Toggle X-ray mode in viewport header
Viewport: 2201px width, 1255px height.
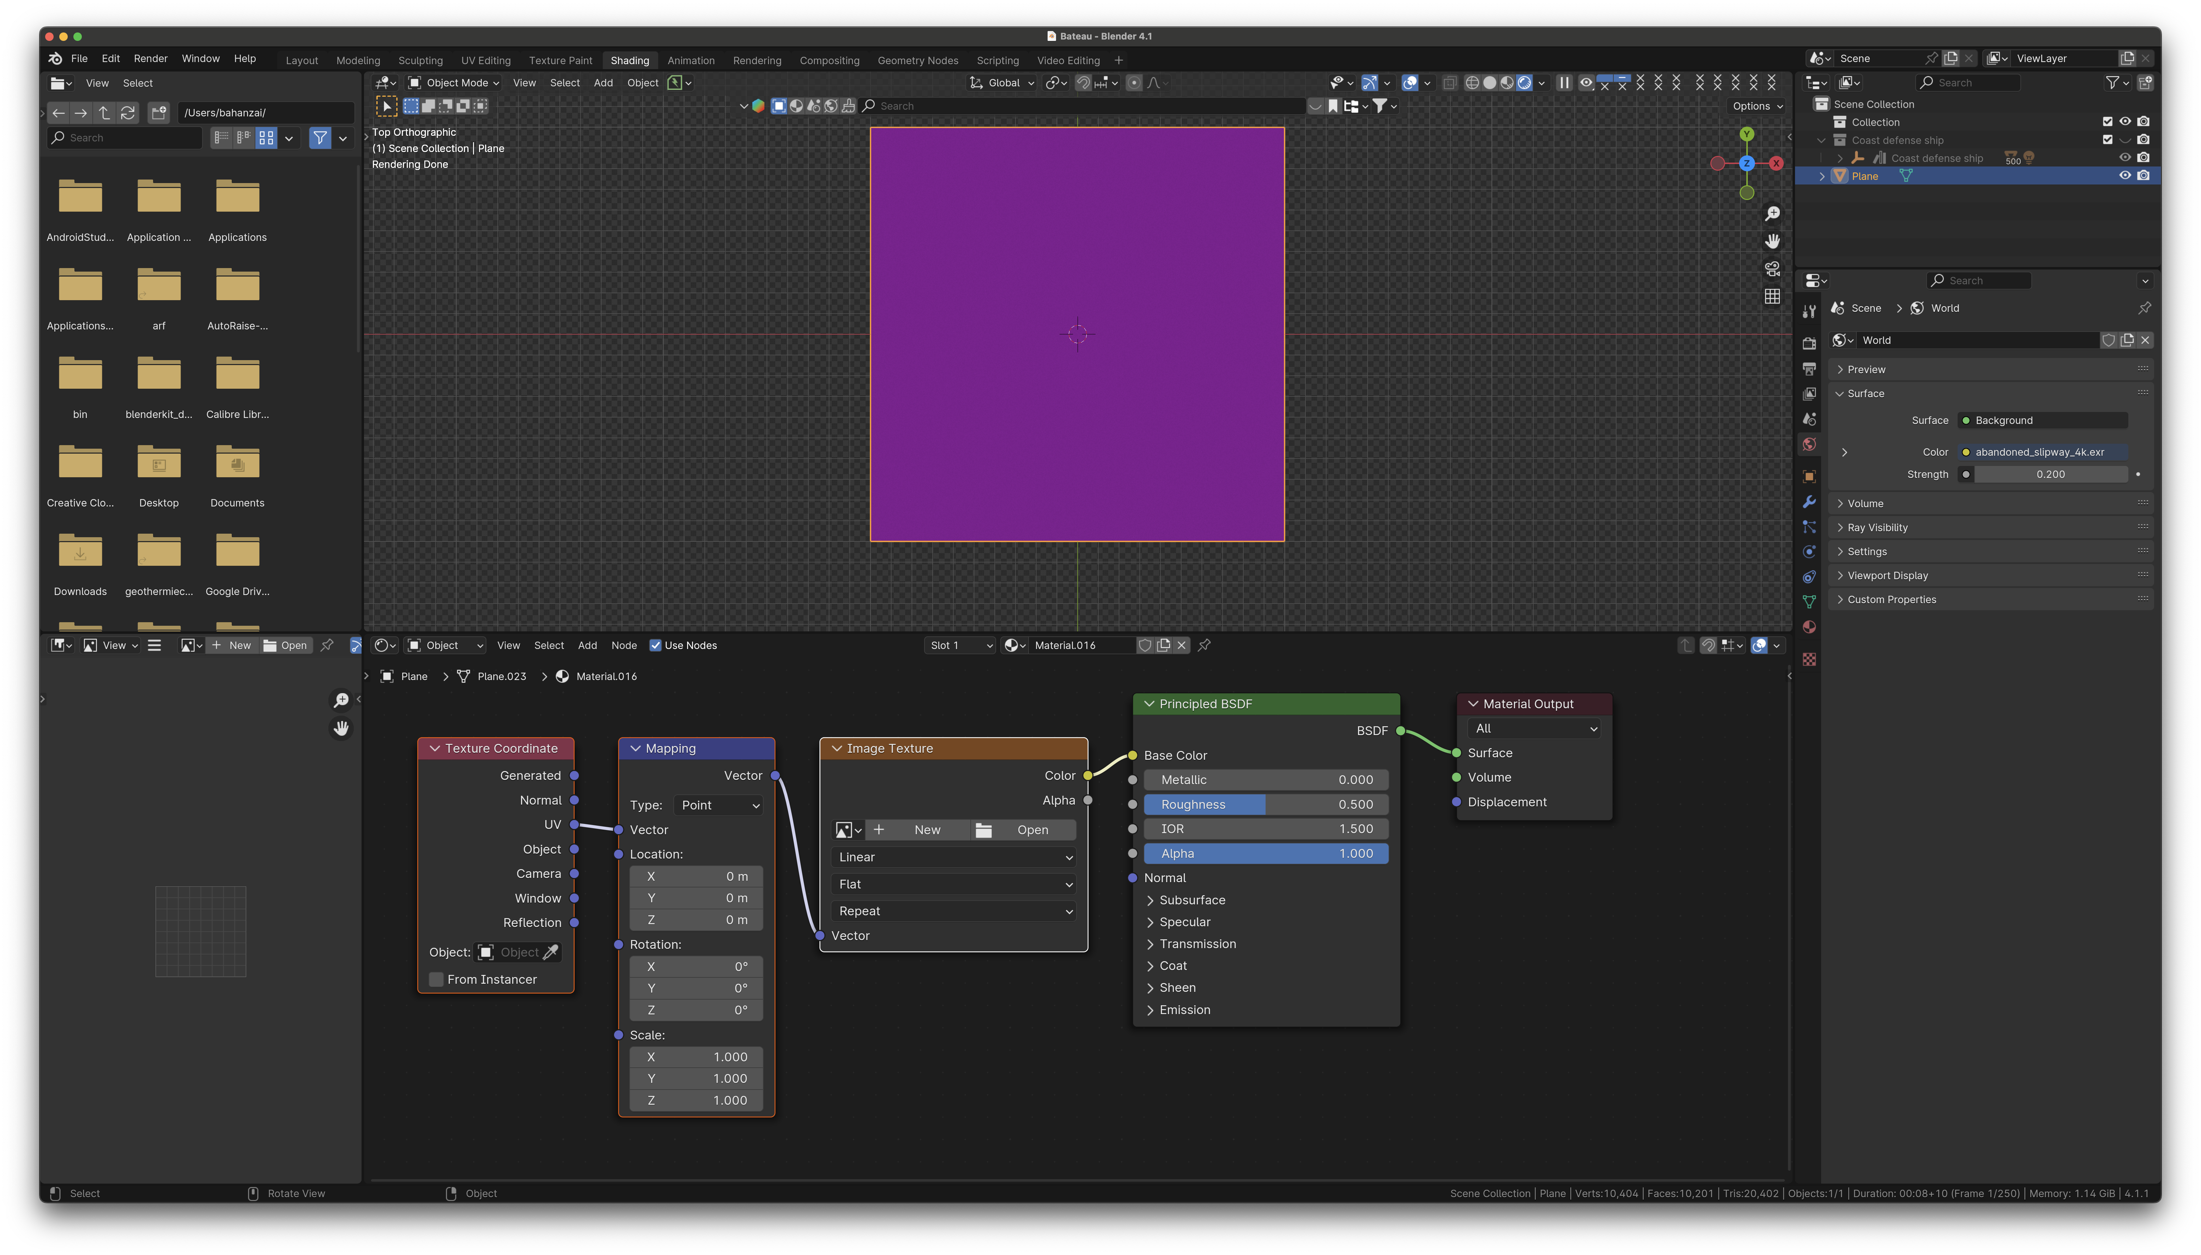1450,83
